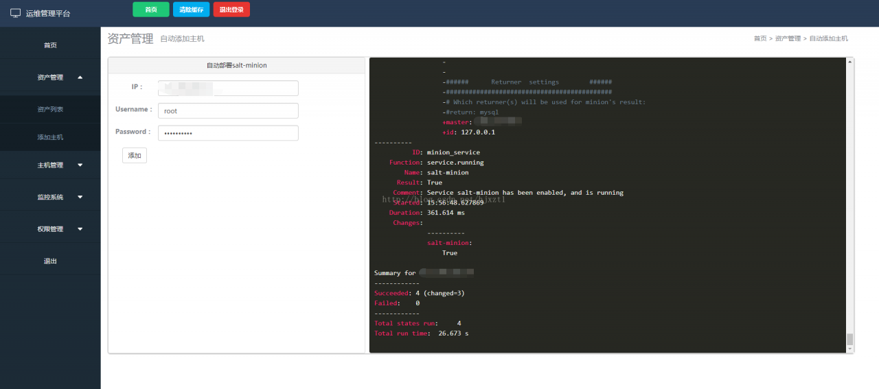Screen dimensions: 879x389
Task: Click 首页 link in the breadcrumb
Action: (760, 38)
